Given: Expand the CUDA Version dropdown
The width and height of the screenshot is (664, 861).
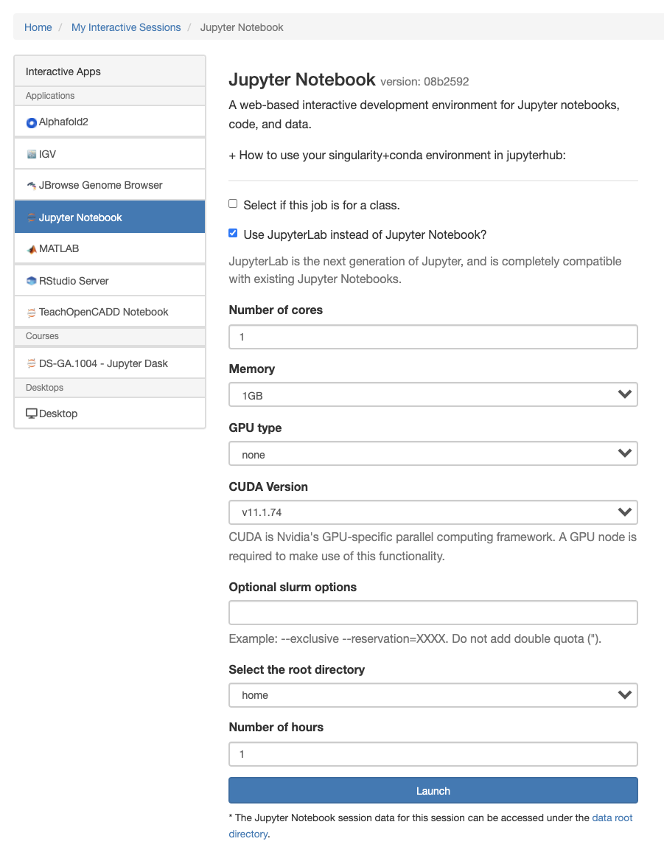Looking at the screenshot, I should [x=433, y=512].
